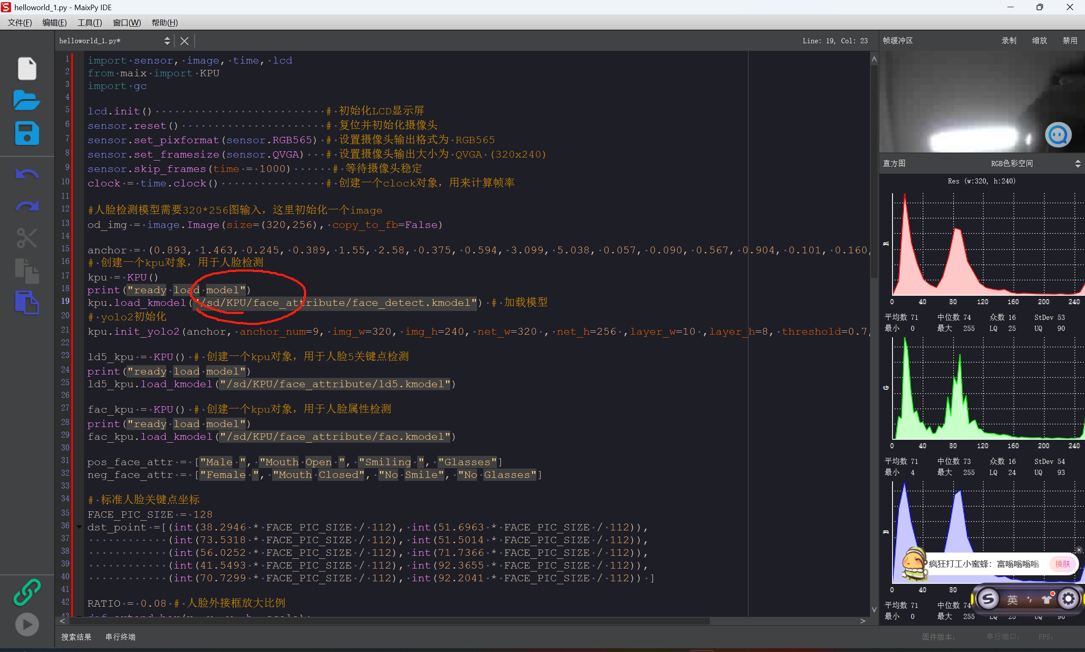Image resolution: width=1085 pixels, height=652 pixels.
Task: Open the 工具(T) menu
Action: tap(90, 23)
